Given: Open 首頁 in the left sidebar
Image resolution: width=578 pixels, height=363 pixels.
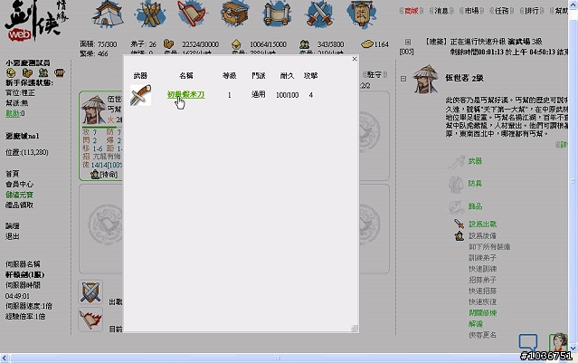Looking at the screenshot, I should pyautogui.click(x=12, y=174).
